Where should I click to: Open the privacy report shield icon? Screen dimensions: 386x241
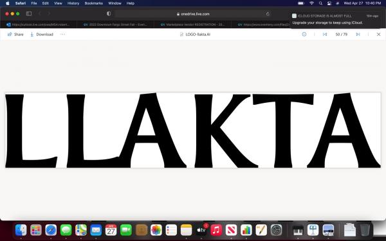coord(109,13)
